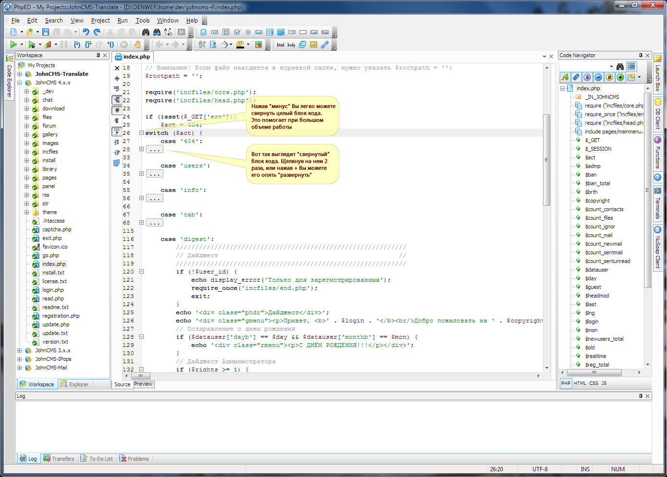The height and width of the screenshot is (477, 667).
Task: Click the binoculars in Code Navigator
Action: coord(620,66)
